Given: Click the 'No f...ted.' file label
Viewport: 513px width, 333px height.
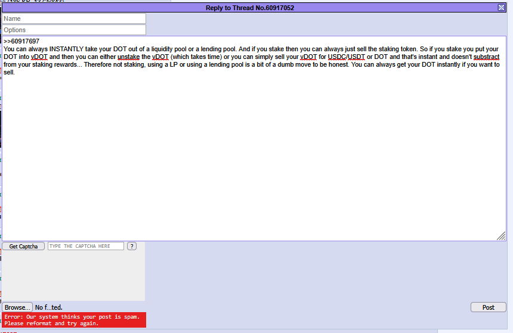Looking at the screenshot, I should [x=49, y=307].
